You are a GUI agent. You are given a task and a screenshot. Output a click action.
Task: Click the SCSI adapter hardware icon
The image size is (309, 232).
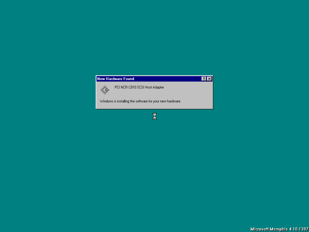point(105,90)
